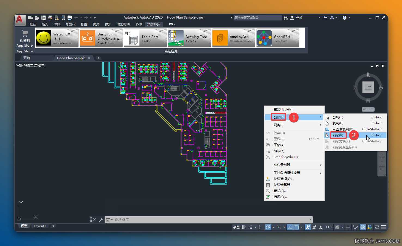Open the Autodesk App Store cart in title bar

pyautogui.click(x=325, y=18)
